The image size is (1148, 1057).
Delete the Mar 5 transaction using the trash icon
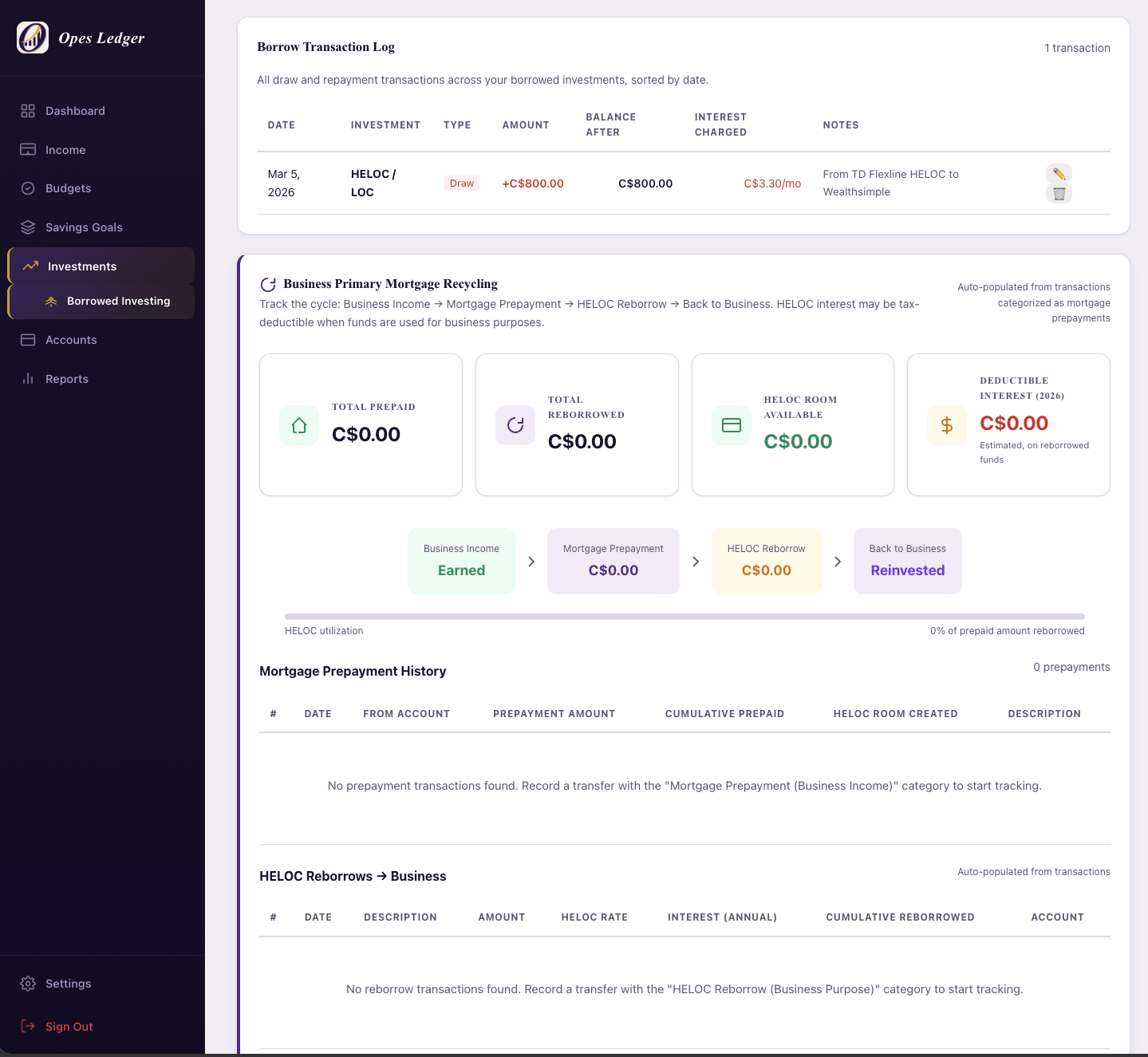coord(1059,193)
